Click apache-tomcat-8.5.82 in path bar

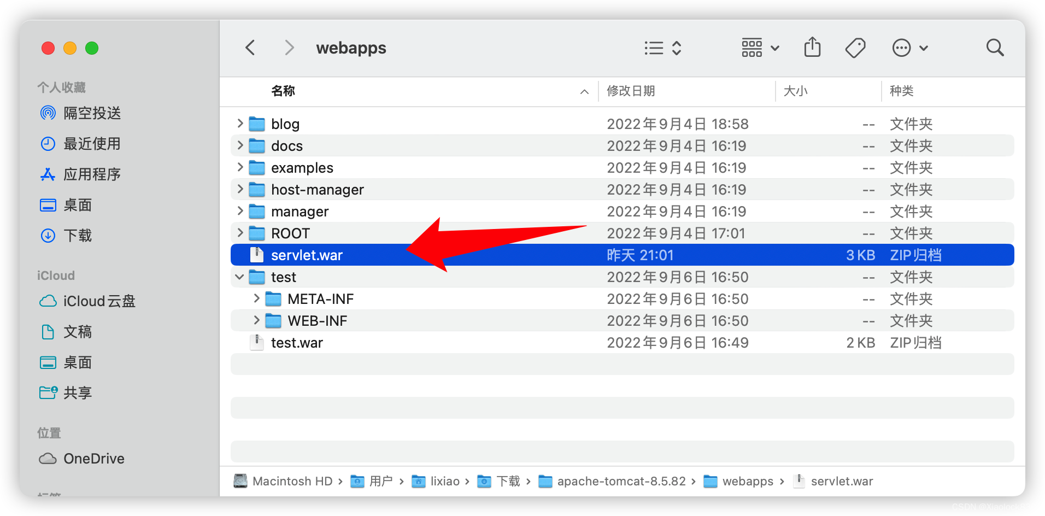[x=612, y=481]
